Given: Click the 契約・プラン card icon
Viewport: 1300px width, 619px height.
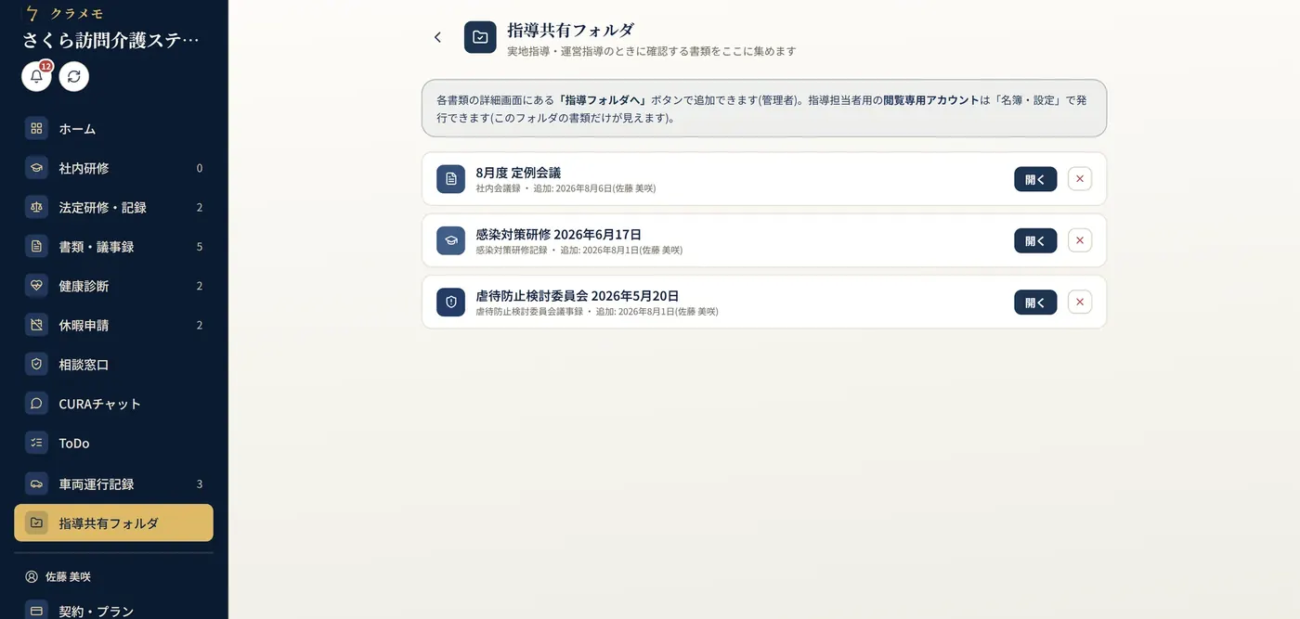Looking at the screenshot, I should tap(36, 611).
